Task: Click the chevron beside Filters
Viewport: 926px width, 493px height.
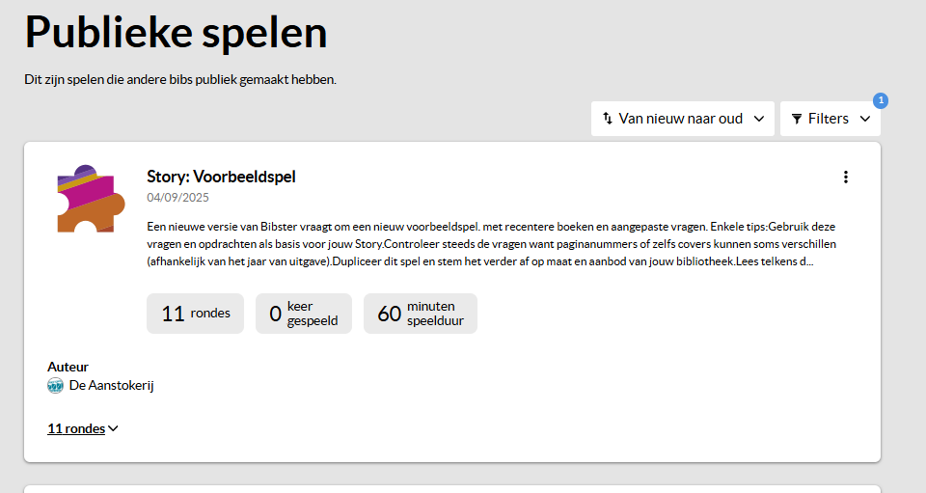Action: 864,119
